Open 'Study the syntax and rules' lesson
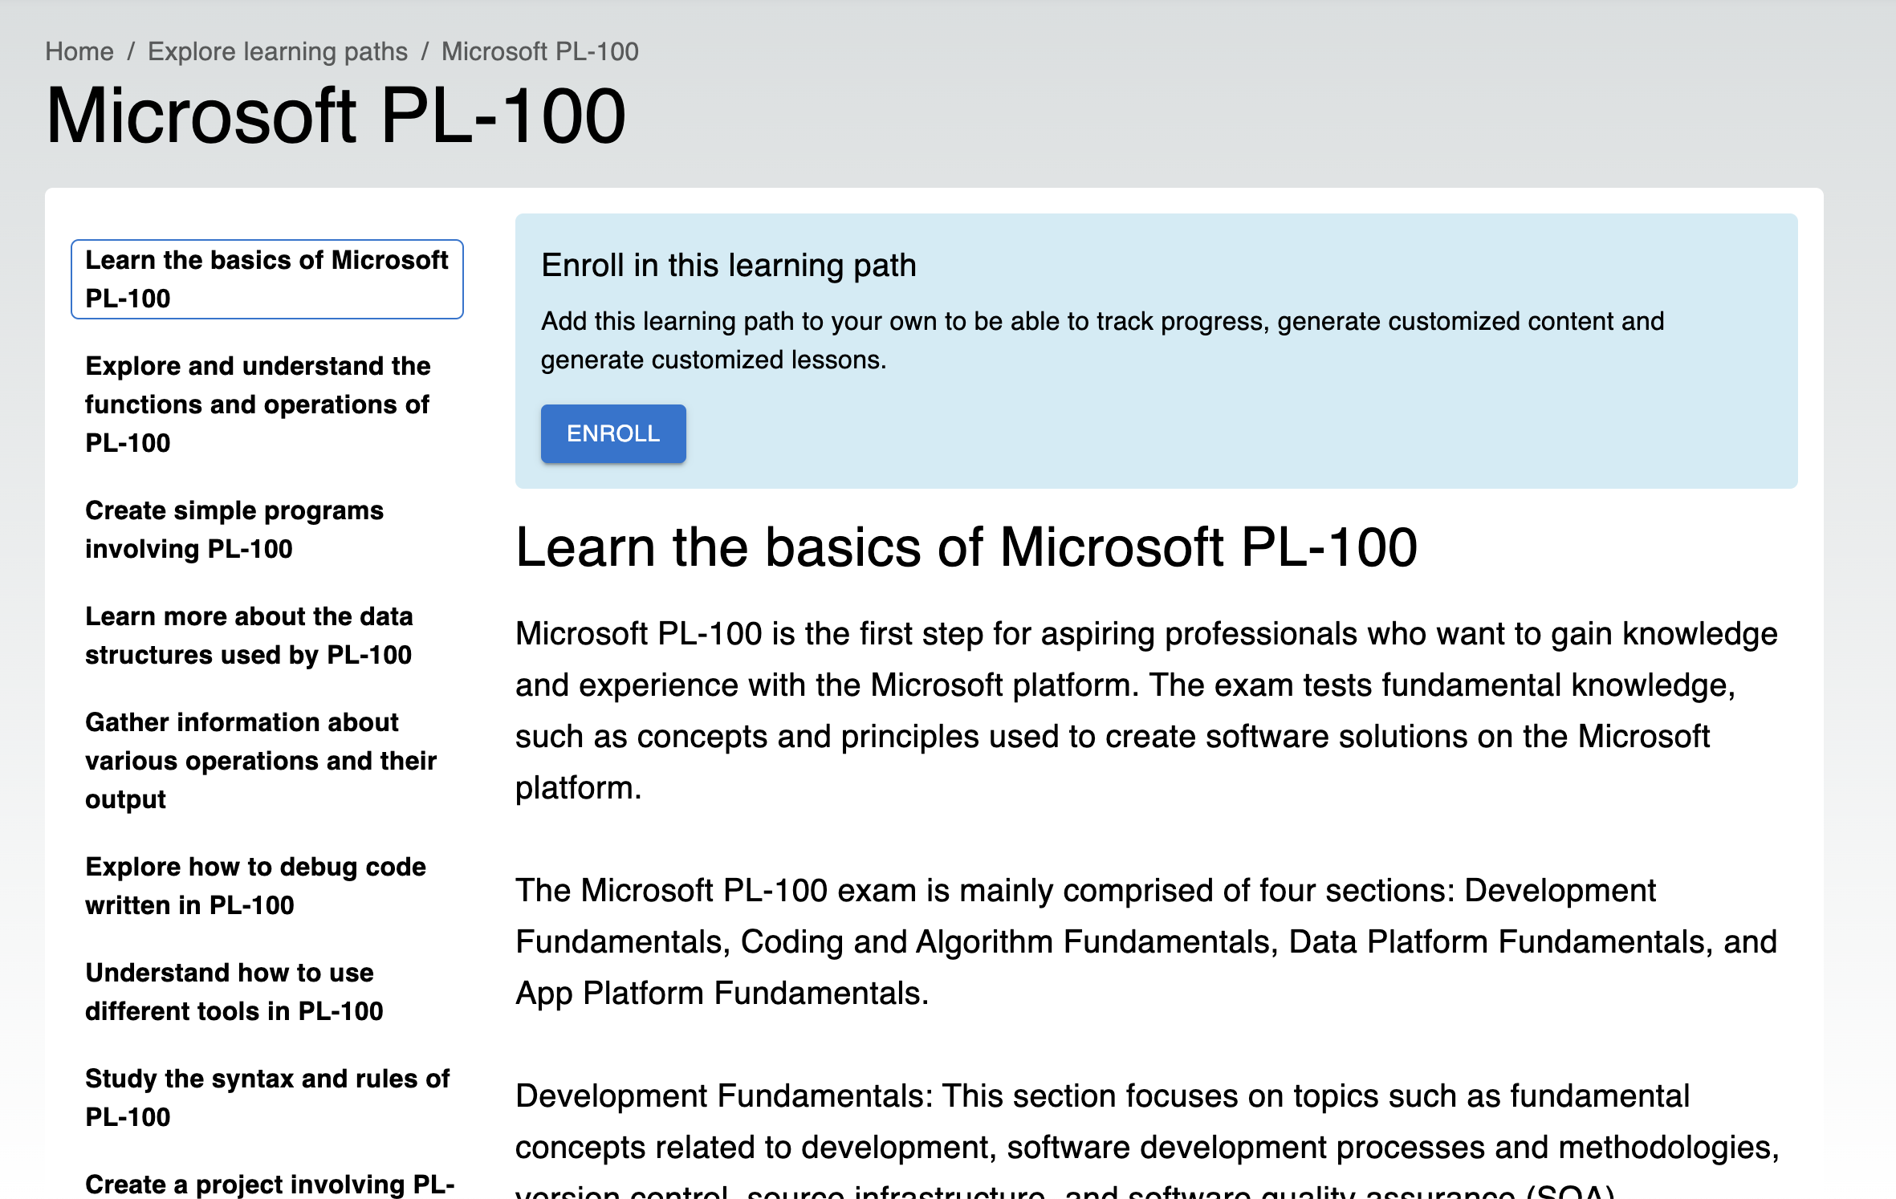1896x1199 pixels. point(266,1097)
